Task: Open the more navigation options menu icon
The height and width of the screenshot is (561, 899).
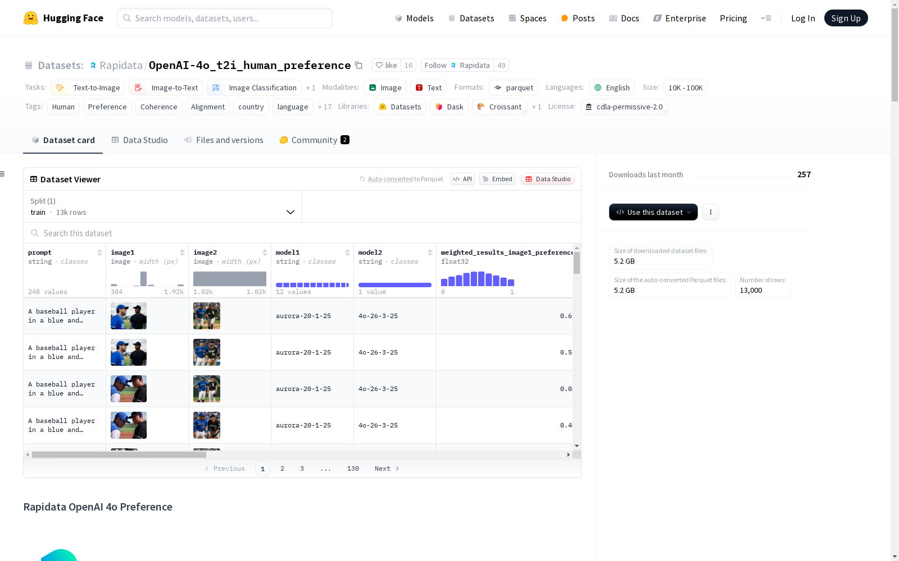Action: pos(766,18)
